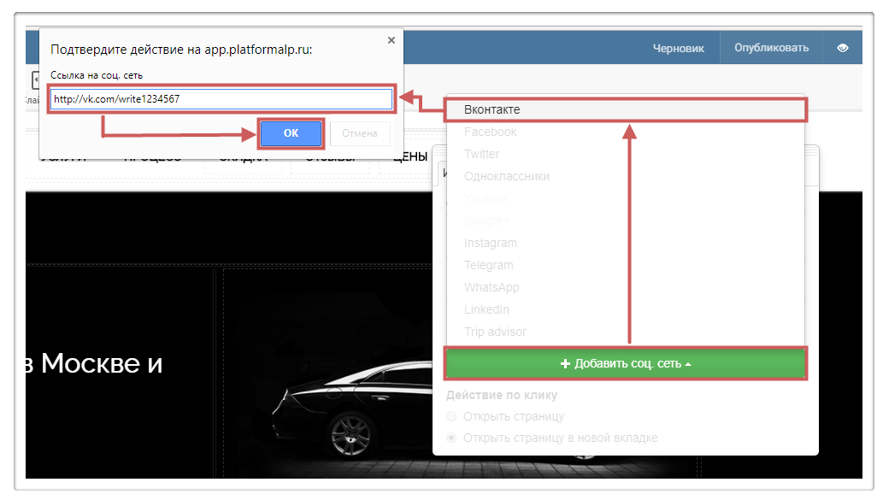This screenshot has height=500, width=883.
Task: Open the Добавить соц. сеть dropdown
Action: [x=625, y=363]
